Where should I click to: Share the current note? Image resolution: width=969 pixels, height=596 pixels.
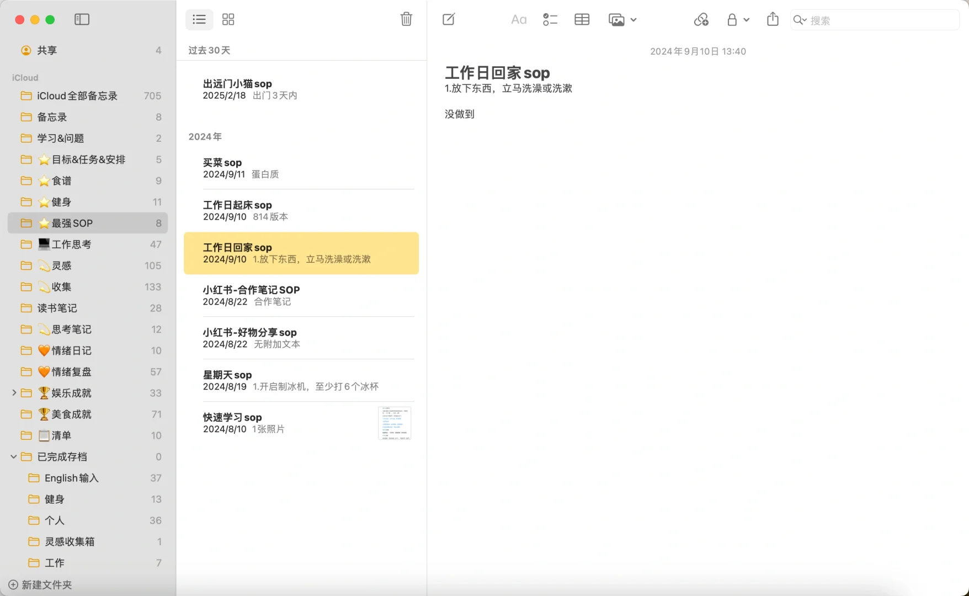(x=772, y=19)
